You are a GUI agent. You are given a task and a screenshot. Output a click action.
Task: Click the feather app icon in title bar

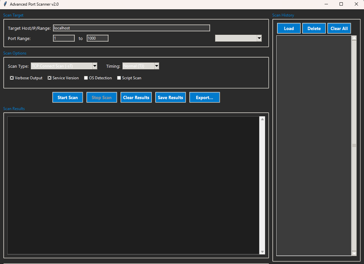(5, 4)
